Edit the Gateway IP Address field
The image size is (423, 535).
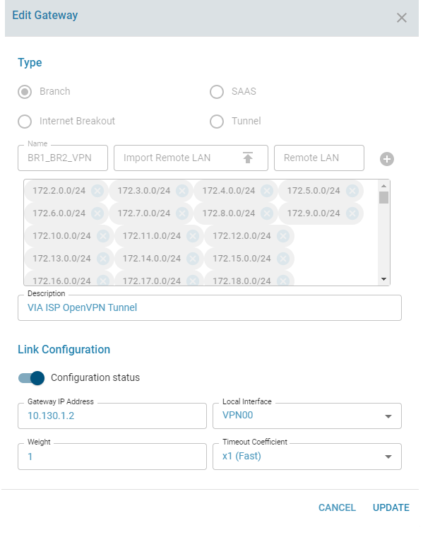pos(112,416)
